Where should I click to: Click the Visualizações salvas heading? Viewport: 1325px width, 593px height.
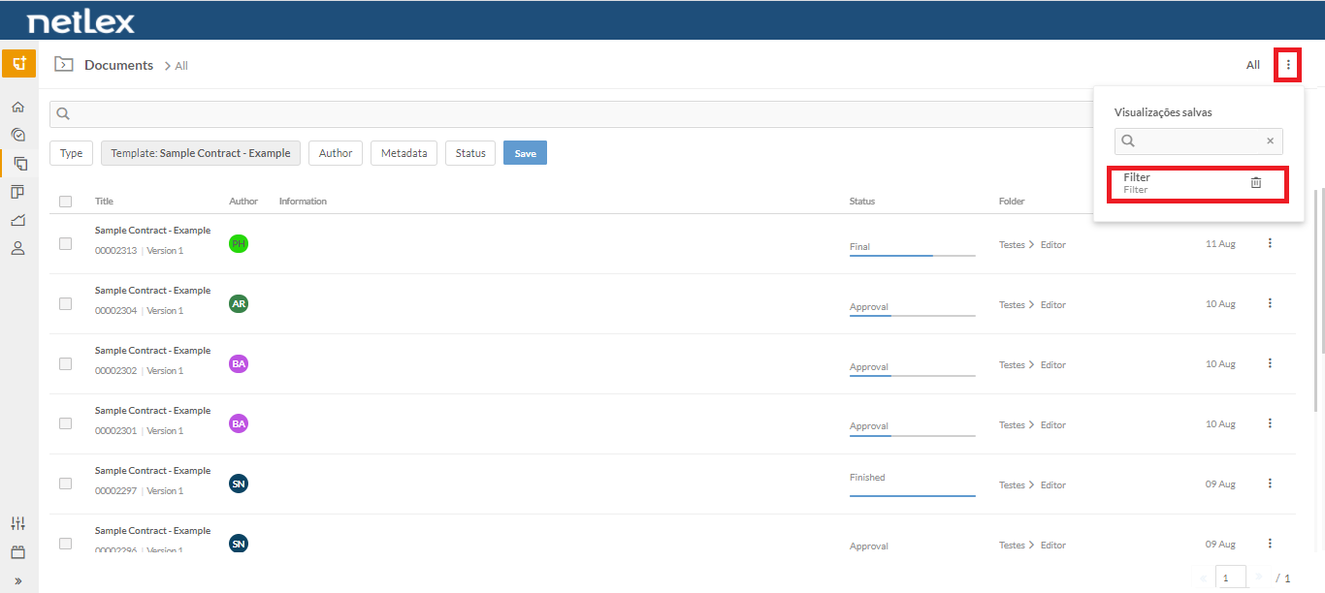pyautogui.click(x=1163, y=112)
